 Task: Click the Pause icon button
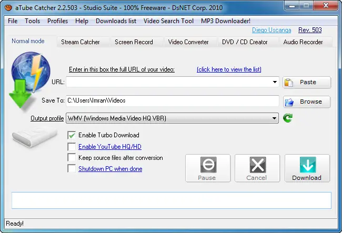coord(208,165)
